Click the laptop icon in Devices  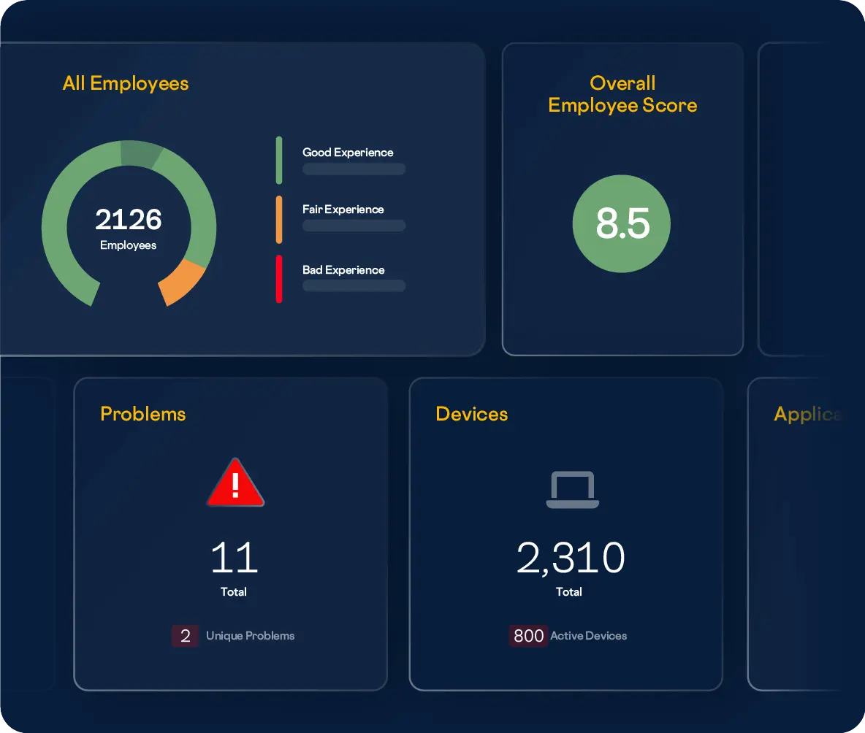pos(572,490)
